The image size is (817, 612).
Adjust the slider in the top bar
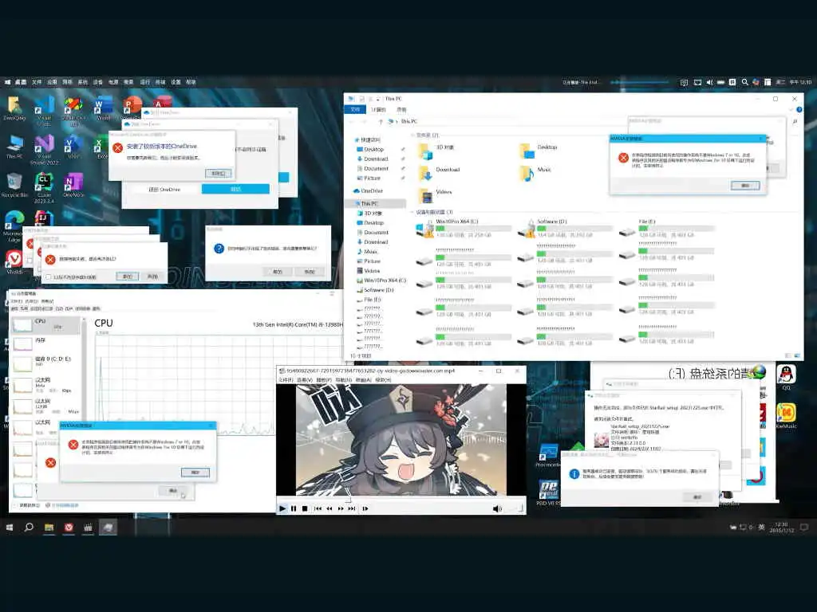coord(640,82)
